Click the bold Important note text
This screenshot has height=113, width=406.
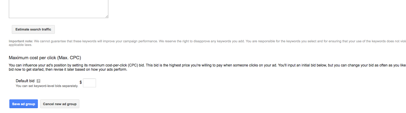tap(21, 41)
